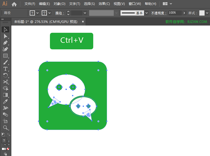Select the 未标题-1 document tab
Image resolution: width=210 pixels, height=156 pixels.
pyautogui.click(x=46, y=22)
